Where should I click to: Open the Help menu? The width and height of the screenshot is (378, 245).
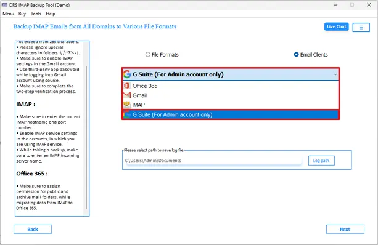coord(51,14)
